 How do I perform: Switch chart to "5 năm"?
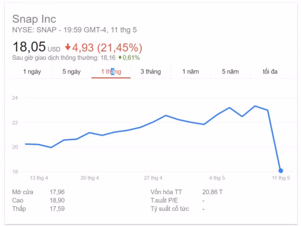[230, 72]
